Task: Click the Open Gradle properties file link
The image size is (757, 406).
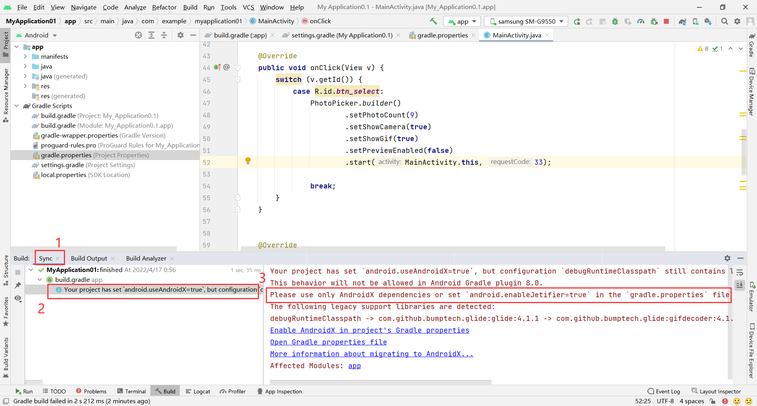Action: click(328, 342)
